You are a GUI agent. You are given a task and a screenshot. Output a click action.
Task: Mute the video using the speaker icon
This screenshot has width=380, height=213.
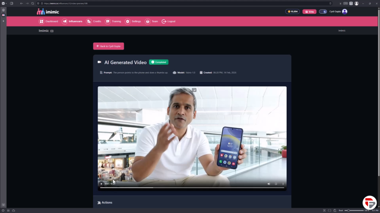pos(269,184)
